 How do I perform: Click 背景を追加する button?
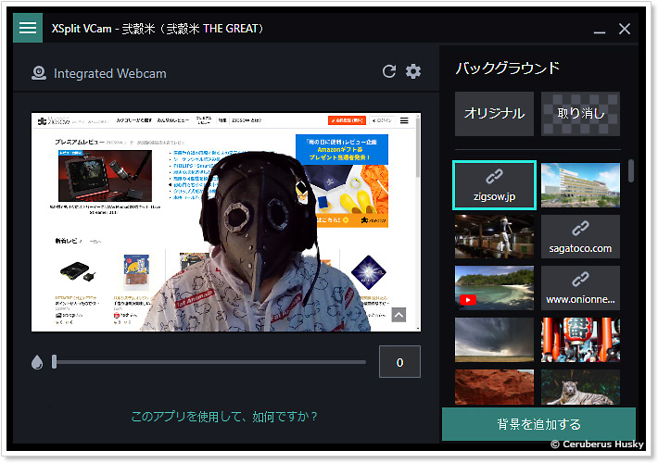point(538,424)
